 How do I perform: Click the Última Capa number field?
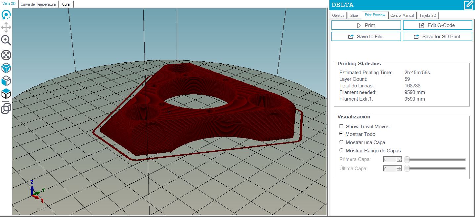(389, 169)
